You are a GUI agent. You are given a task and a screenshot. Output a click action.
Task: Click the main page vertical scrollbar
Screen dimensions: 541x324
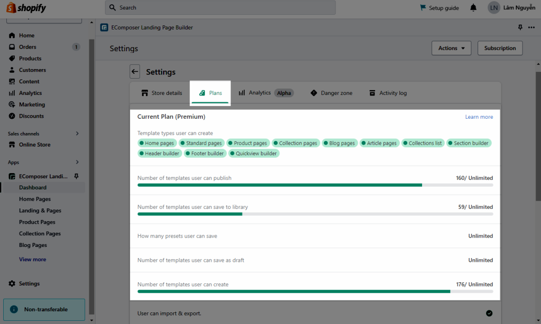click(538, 136)
